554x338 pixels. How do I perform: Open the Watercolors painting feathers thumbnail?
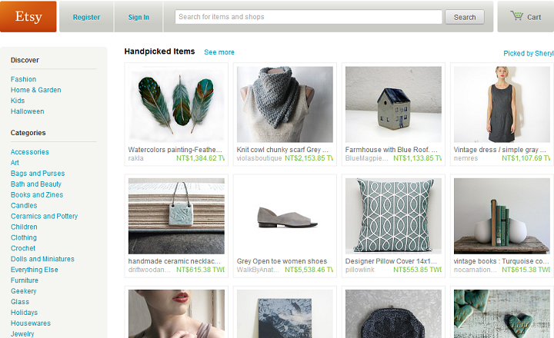176,104
